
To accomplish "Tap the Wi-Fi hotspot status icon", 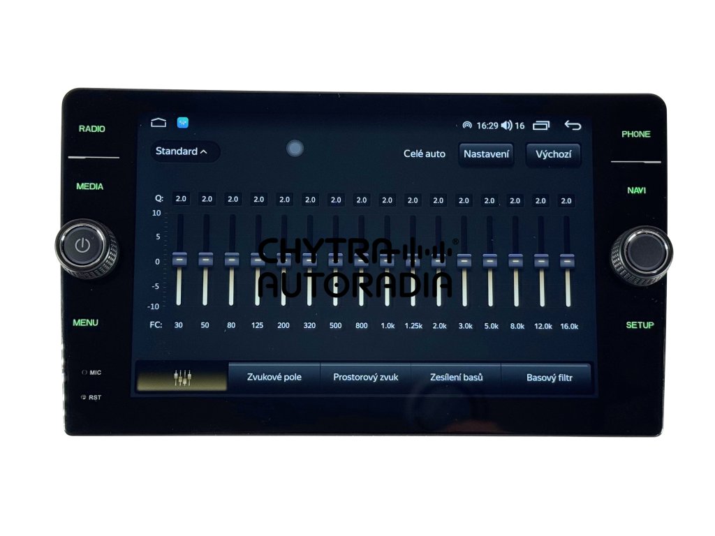I will tap(467, 125).
